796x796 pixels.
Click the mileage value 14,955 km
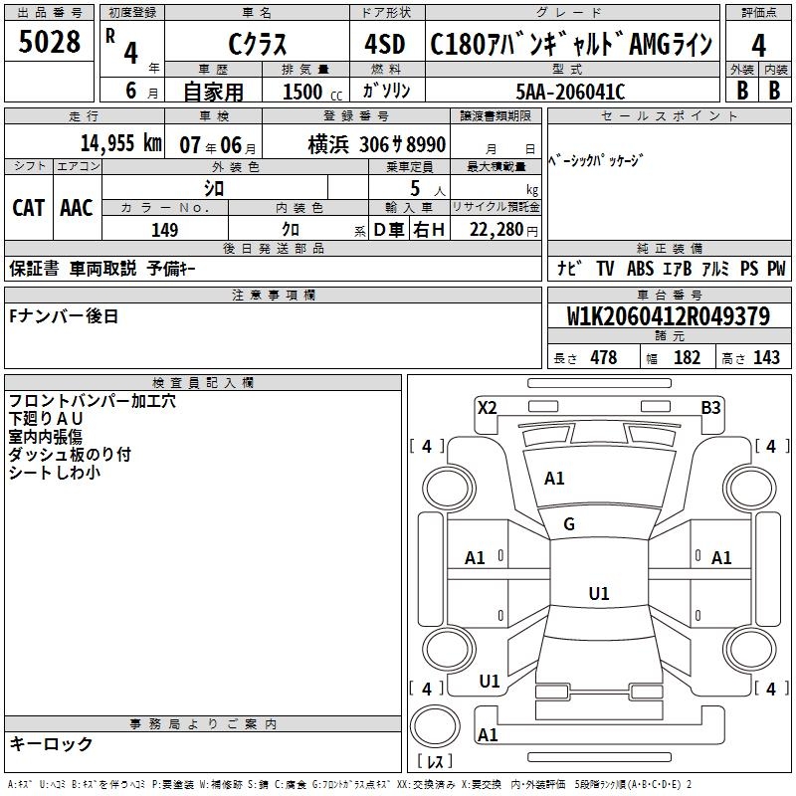120,144
